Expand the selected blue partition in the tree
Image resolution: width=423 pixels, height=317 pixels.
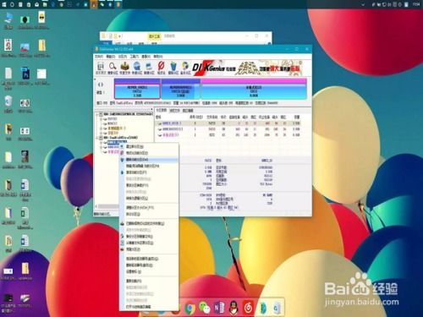click(102, 143)
